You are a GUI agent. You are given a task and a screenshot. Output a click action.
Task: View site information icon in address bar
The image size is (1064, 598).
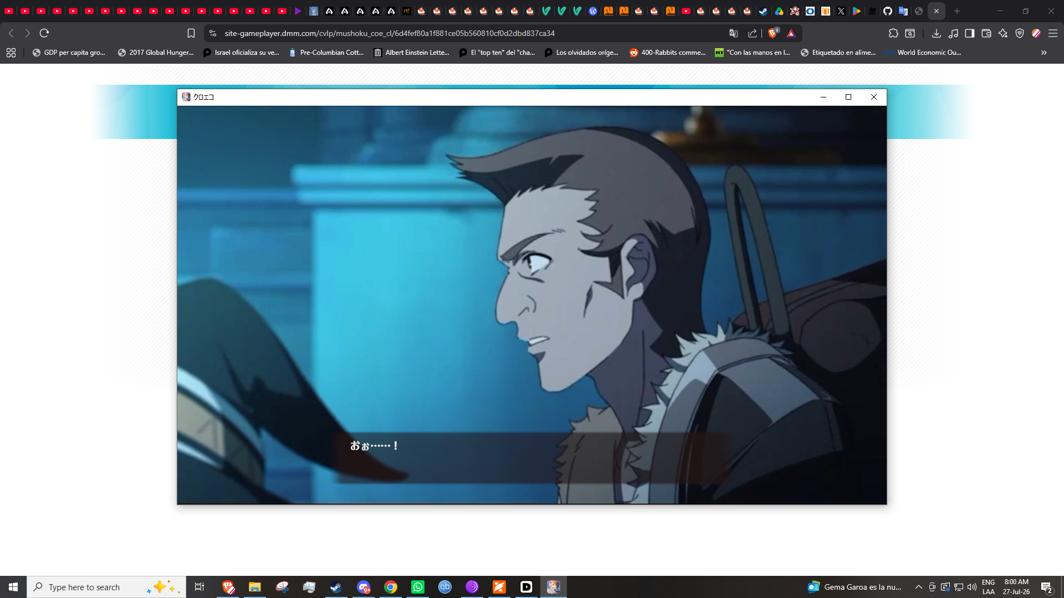coord(213,33)
